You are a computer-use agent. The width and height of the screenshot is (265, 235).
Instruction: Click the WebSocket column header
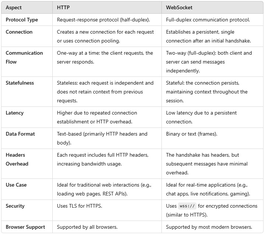[x=179, y=8]
